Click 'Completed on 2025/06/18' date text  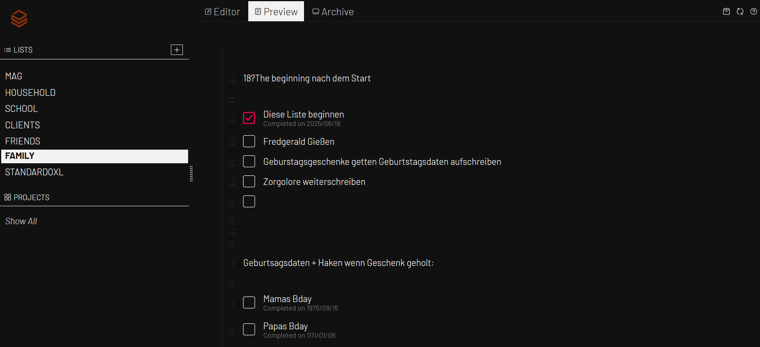point(302,124)
